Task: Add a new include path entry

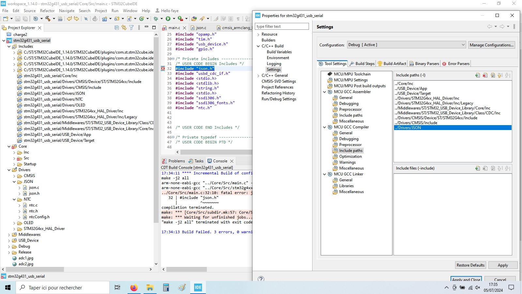Action: point(477,75)
